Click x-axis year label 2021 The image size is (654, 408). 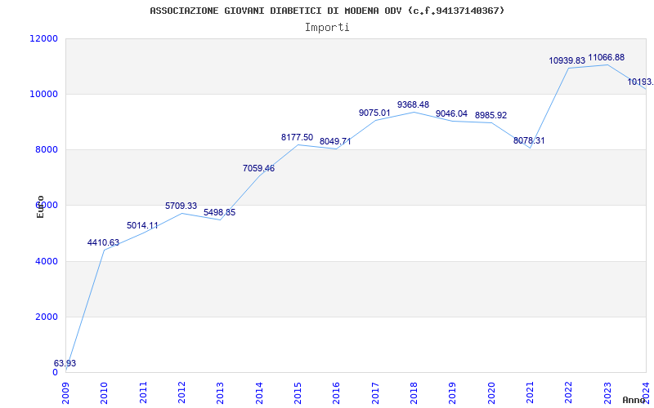click(x=530, y=392)
